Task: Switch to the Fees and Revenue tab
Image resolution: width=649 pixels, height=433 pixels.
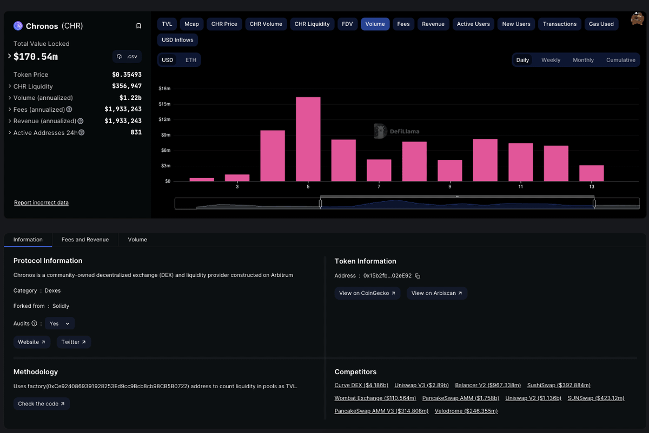Action: [85, 240]
